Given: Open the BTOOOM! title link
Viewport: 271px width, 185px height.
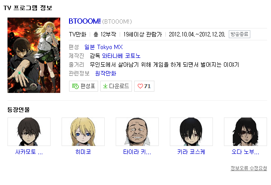Looking at the screenshot, I should tap(84, 21).
